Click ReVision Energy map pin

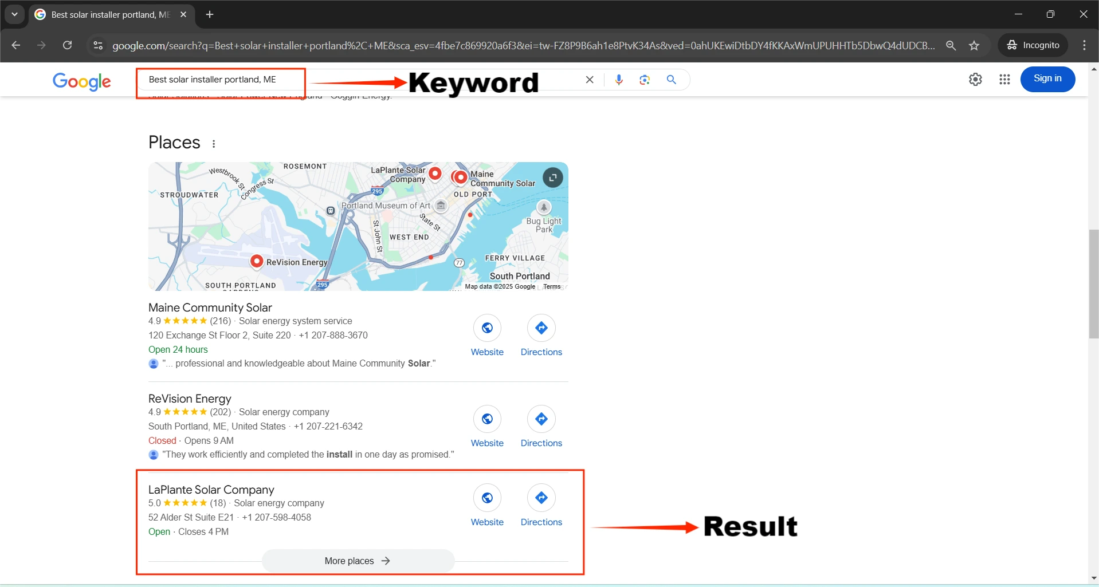pyautogui.click(x=257, y=261)
